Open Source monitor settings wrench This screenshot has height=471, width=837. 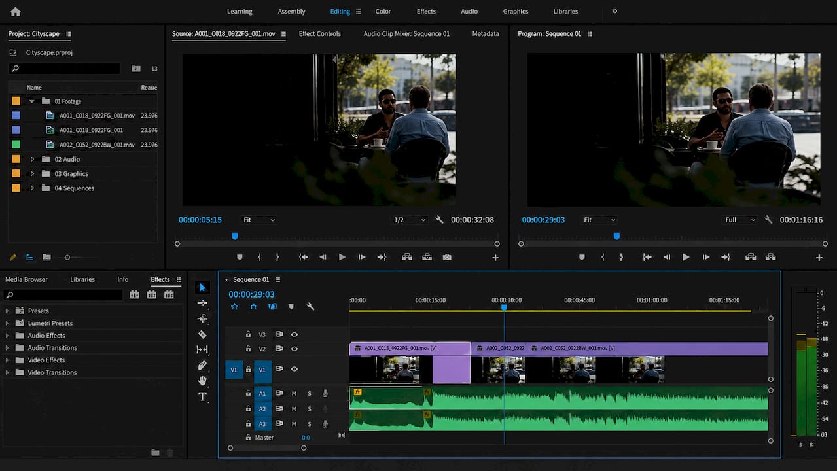click(440, 220)
